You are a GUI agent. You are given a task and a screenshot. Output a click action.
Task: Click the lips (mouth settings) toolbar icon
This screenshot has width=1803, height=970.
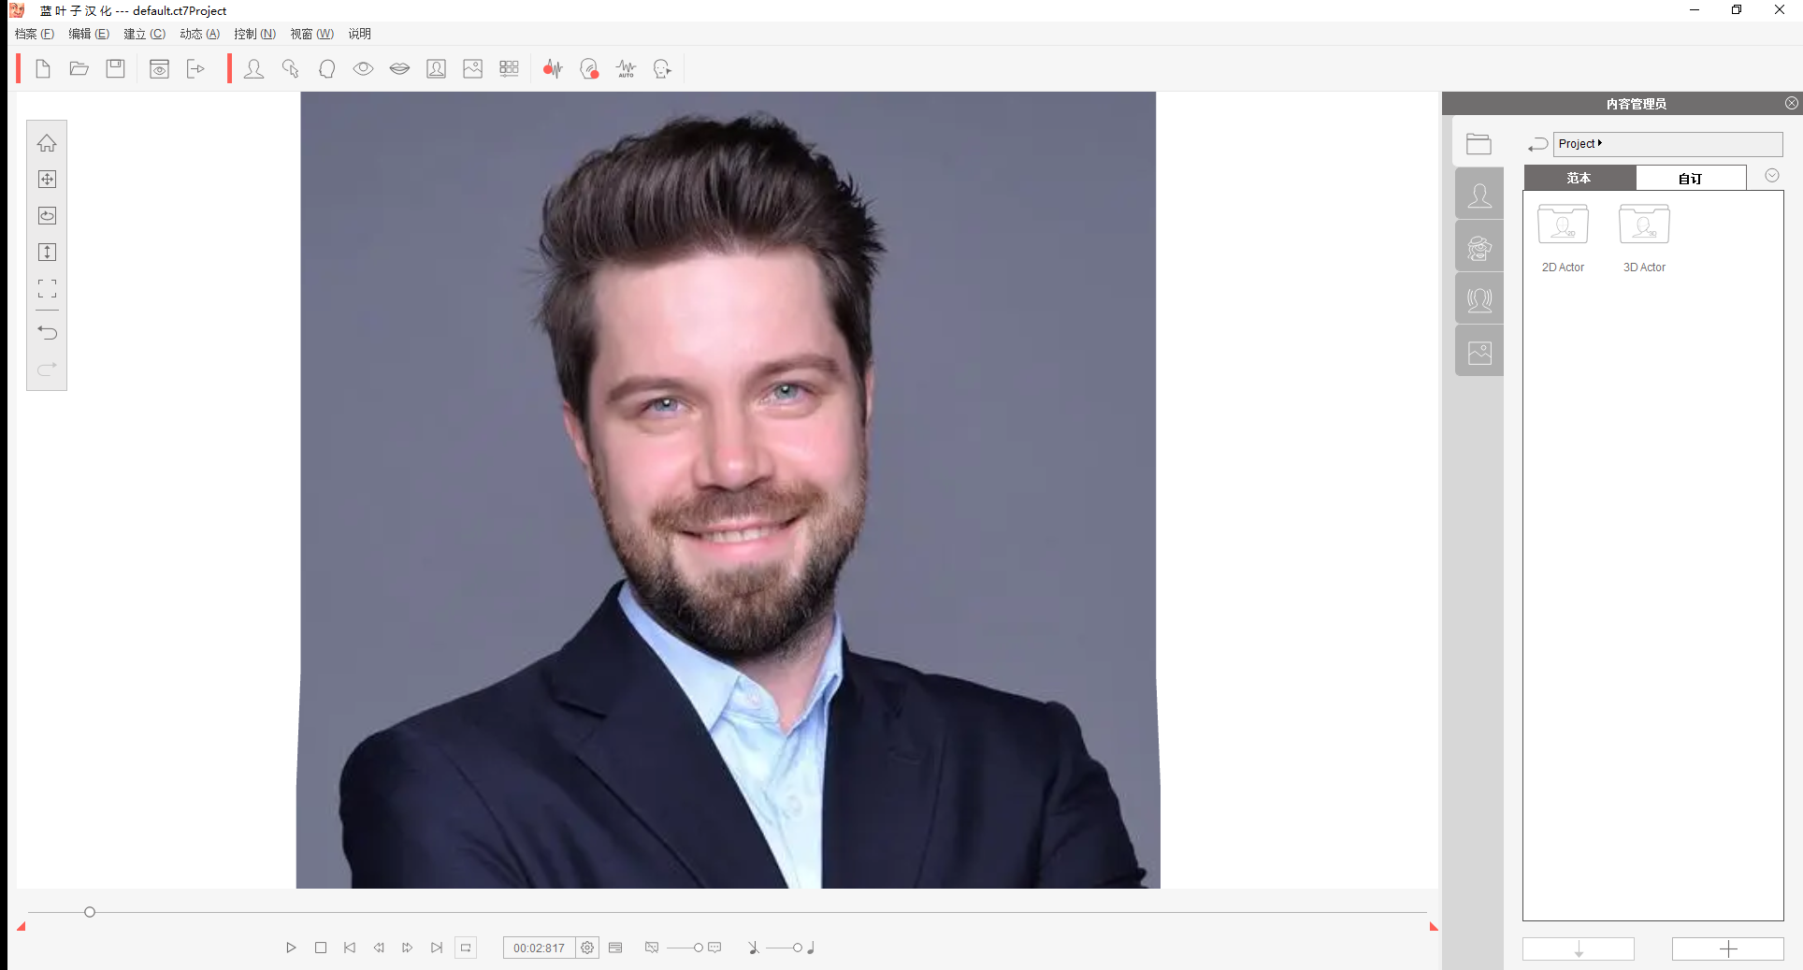pos(399,68)
